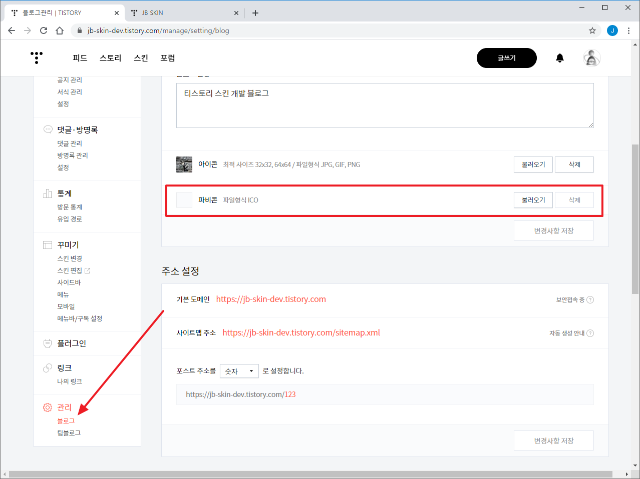640x479 pixels.
Task: Click the 통계 chart icon
Action: [48, 193]
